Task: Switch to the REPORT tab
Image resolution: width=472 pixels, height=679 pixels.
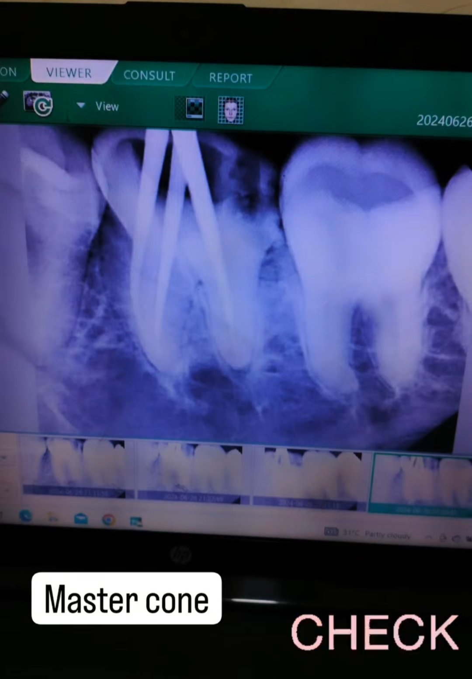Action: 230,78
